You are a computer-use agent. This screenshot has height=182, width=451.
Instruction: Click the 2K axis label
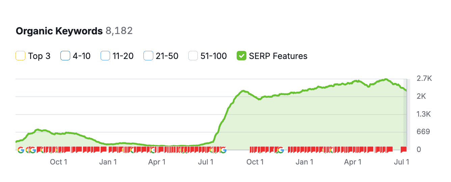point(421,96)
